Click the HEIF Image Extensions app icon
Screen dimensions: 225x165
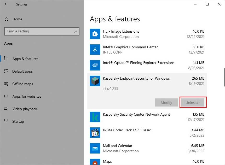[95, 34]
